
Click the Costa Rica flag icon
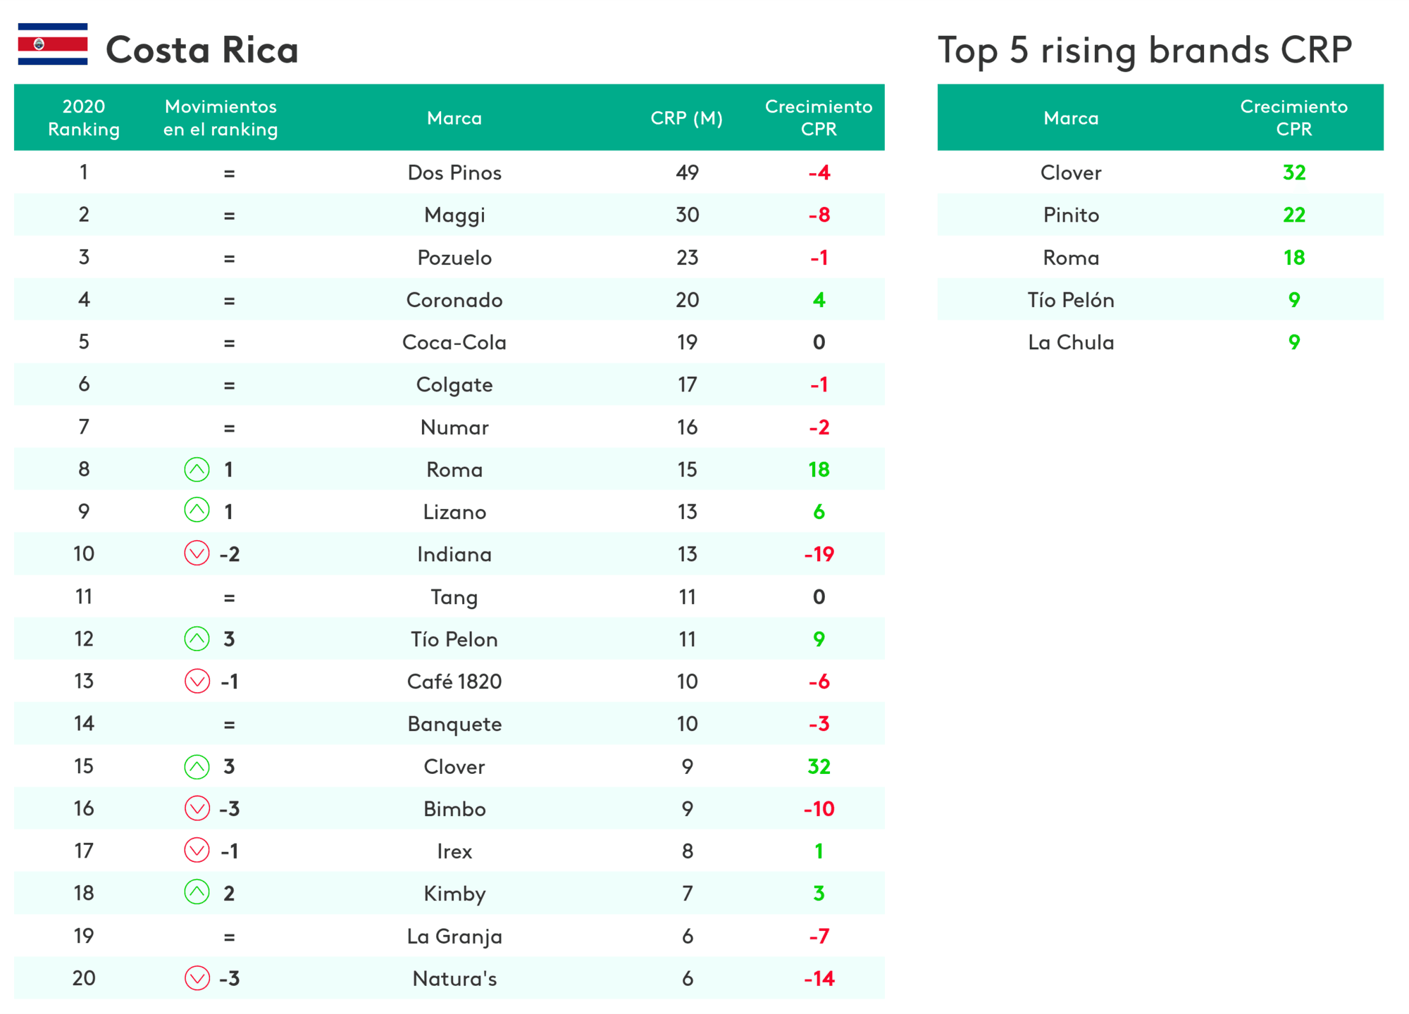pos(53,44)
